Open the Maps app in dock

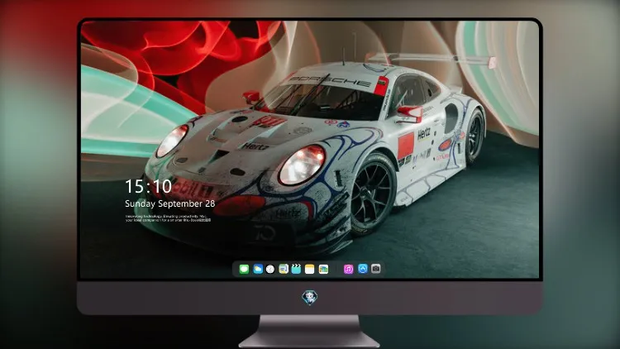click(284, 269)
